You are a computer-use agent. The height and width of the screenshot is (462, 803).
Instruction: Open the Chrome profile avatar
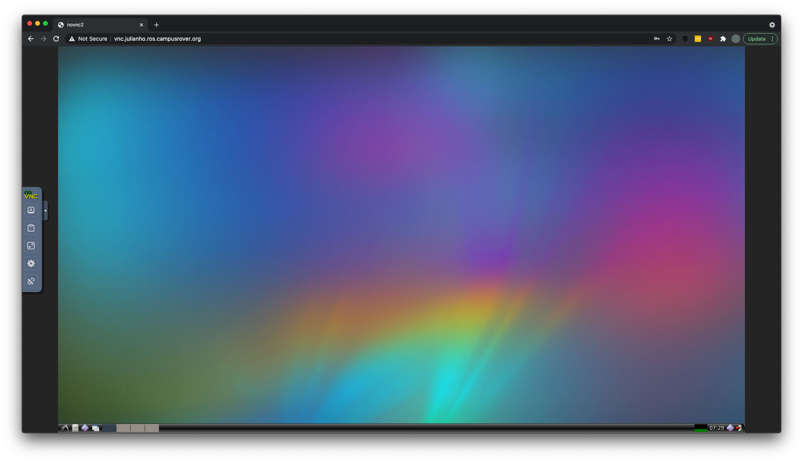point(736,39)
